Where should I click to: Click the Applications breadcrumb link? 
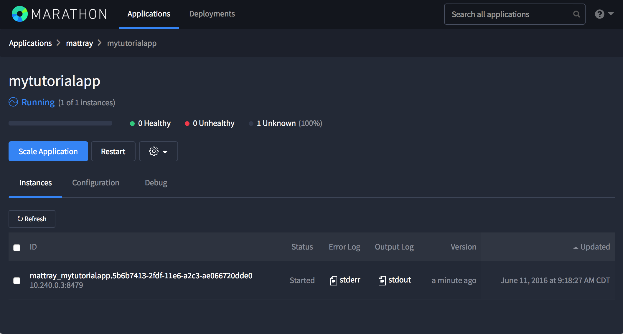point(30,43)
